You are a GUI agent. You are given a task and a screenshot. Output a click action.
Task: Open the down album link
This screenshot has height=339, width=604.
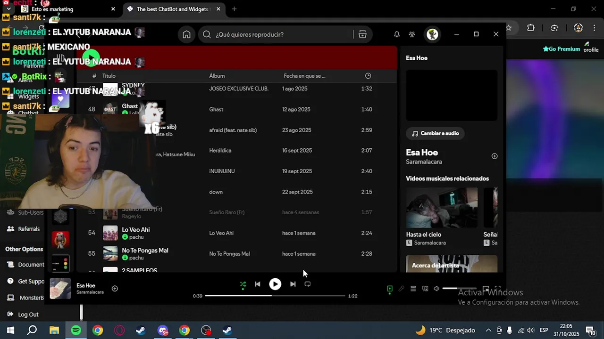216,192
